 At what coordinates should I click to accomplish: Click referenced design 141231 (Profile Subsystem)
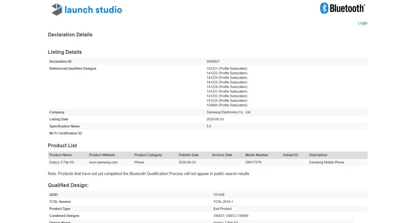[x=227, y=92]
